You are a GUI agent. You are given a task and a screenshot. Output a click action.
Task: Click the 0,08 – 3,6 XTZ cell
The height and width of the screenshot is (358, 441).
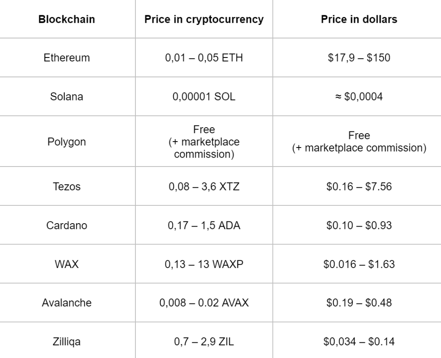click(204, 186)
